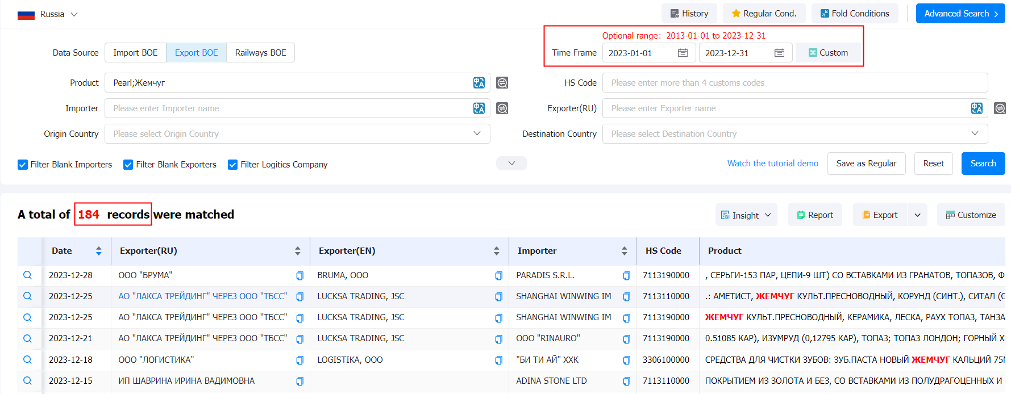1011x394 pixels.
Task: Click the start date 2023-01-01 field
Action: pyautogui.click(x=649, y=53)
